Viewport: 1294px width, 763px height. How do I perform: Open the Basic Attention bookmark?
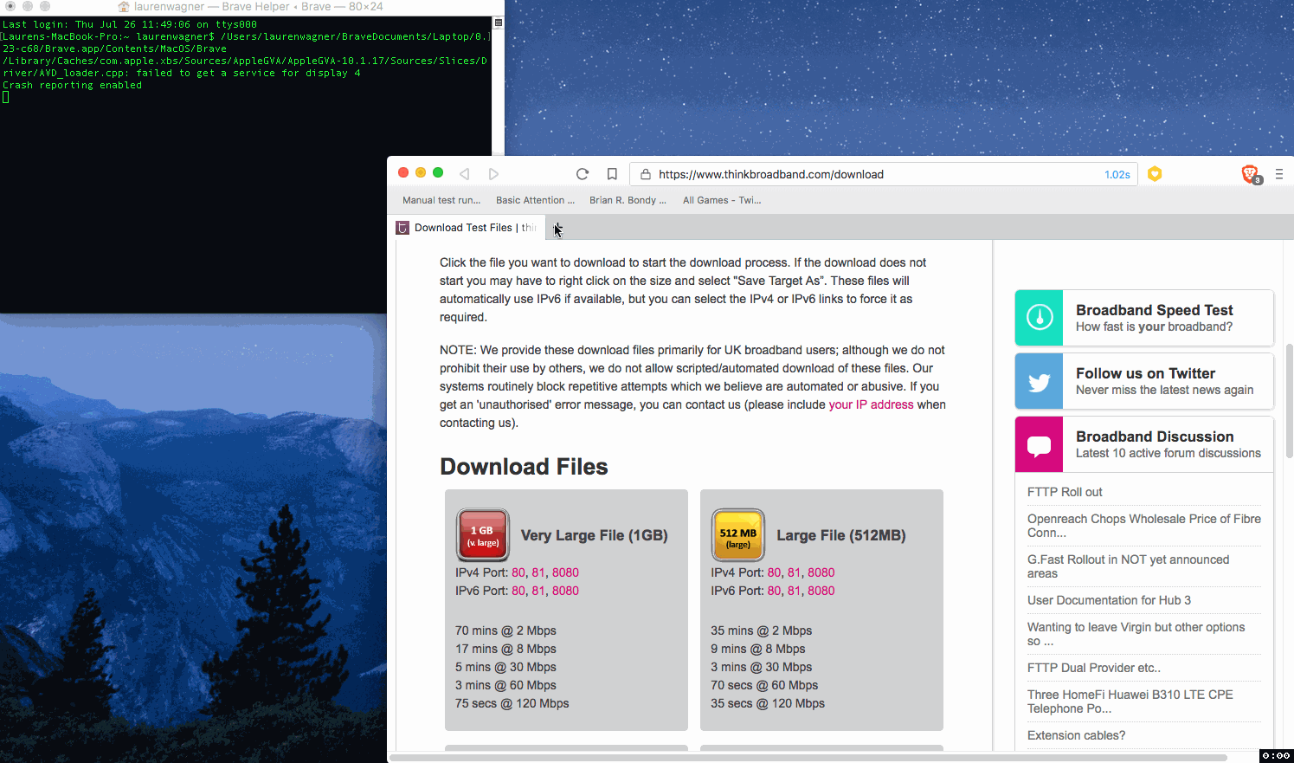(x=535, y=200)
